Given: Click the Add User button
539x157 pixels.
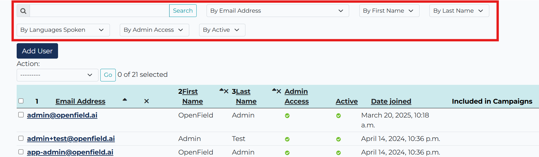Looking at the screenshot, I should [37, 51].
